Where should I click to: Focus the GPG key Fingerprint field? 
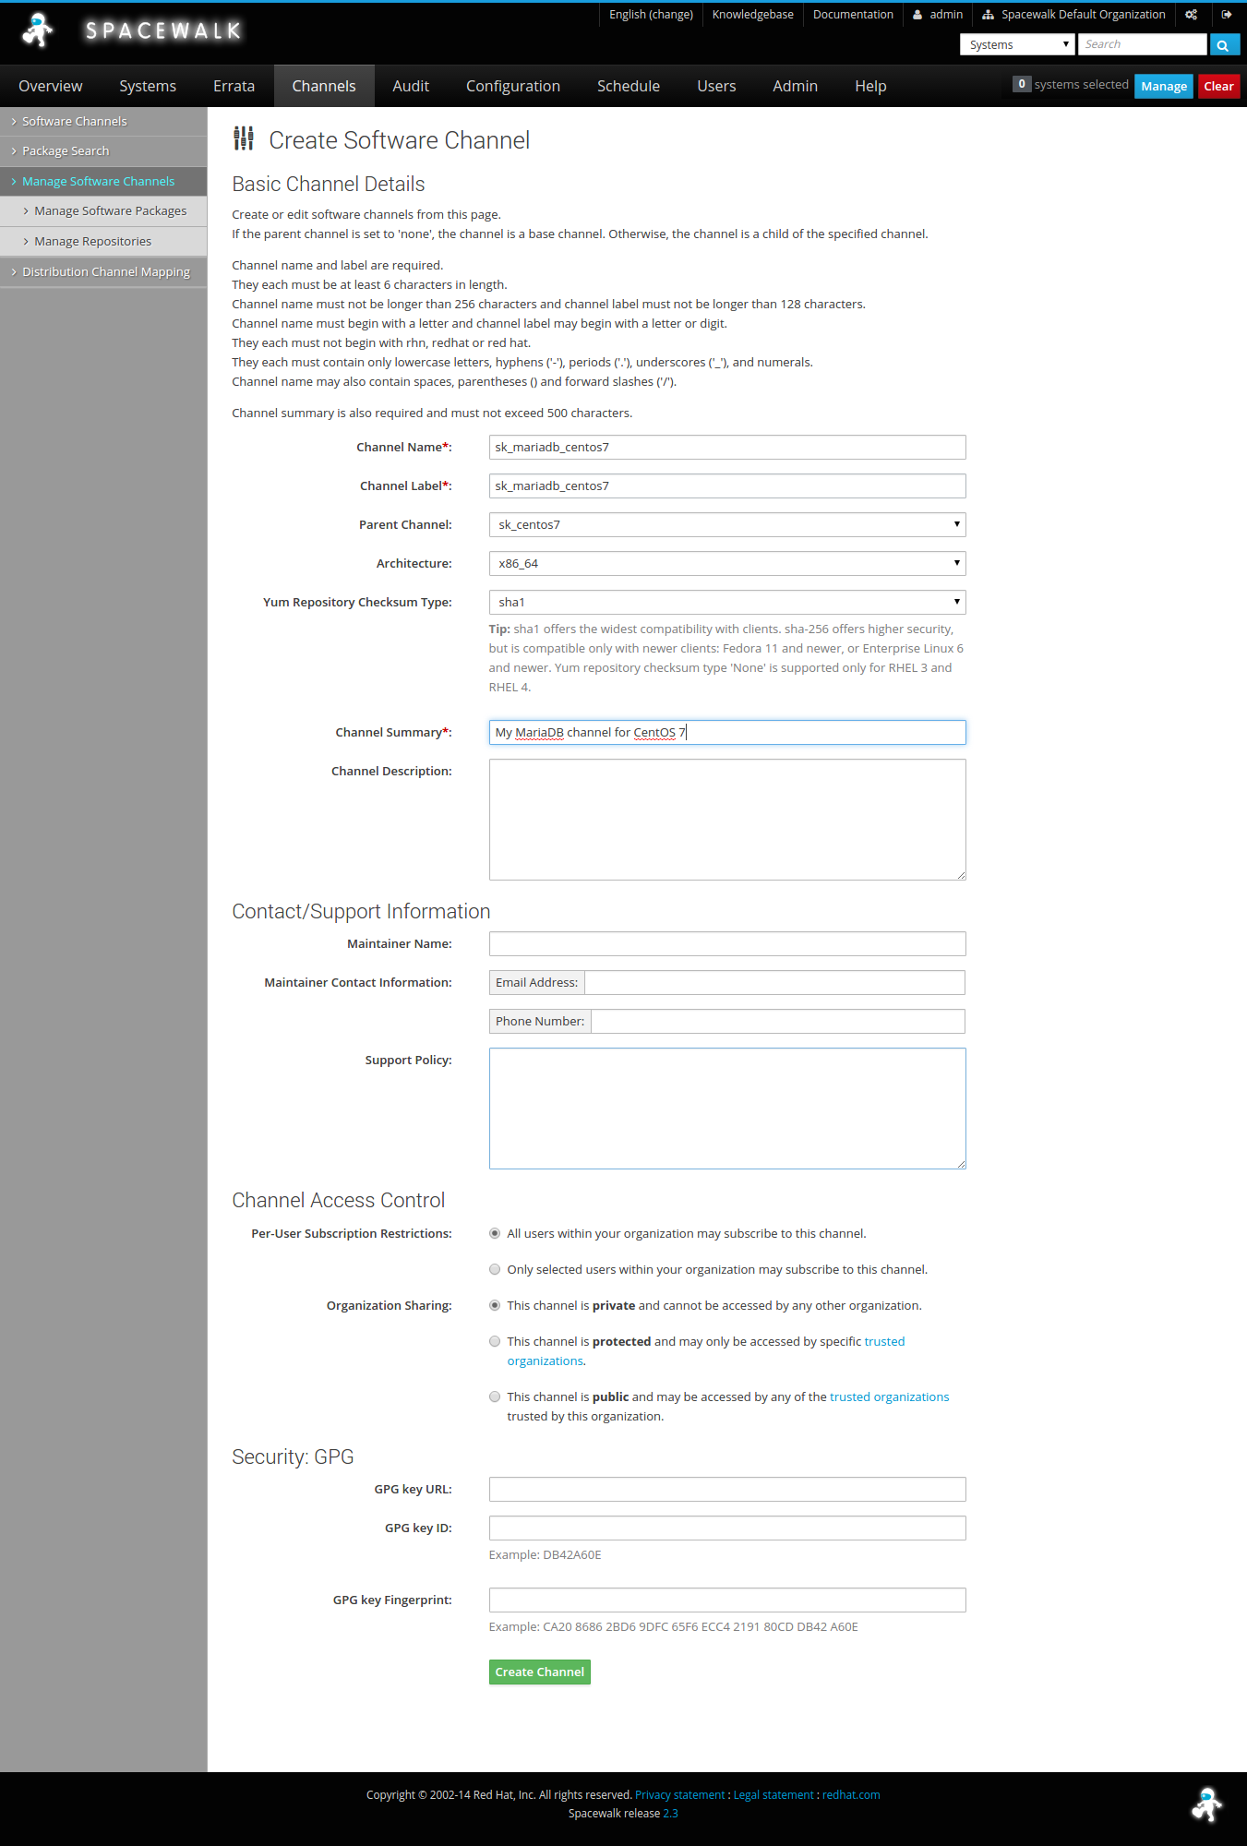(727, 1600)
